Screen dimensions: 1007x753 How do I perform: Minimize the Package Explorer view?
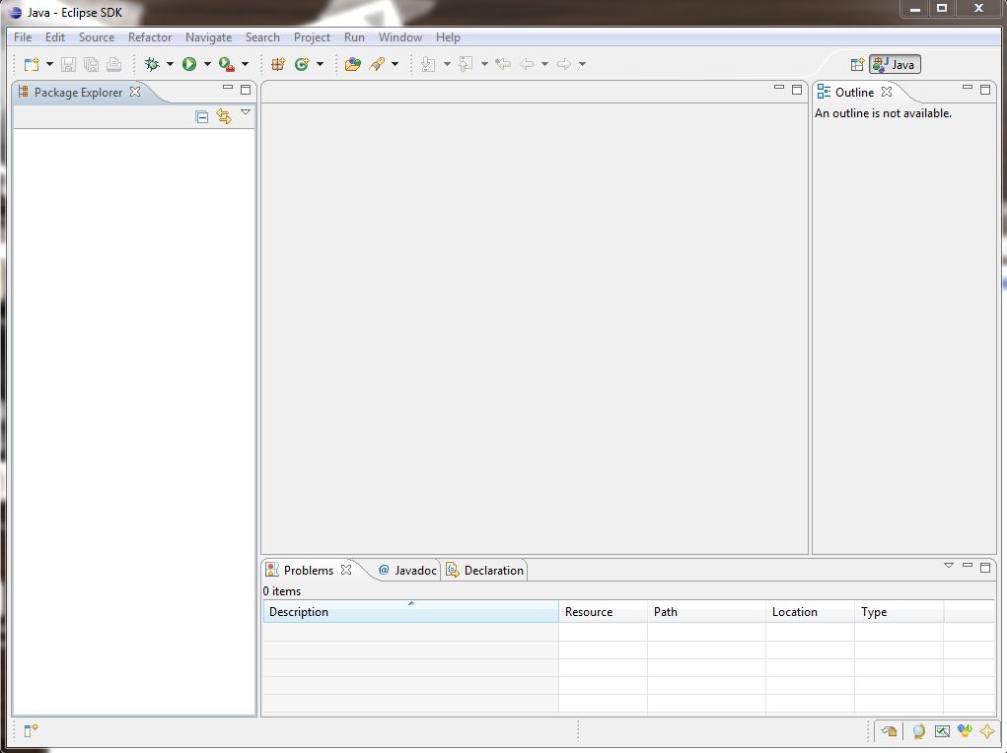228,88
